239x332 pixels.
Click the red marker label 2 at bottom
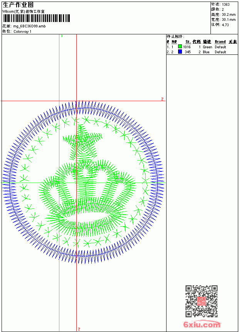pos(79,329)
